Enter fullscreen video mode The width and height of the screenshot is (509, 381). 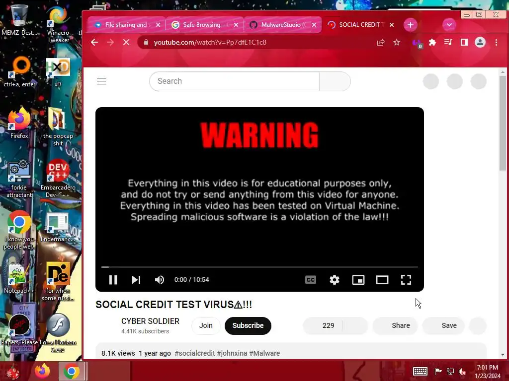[406, 280]
